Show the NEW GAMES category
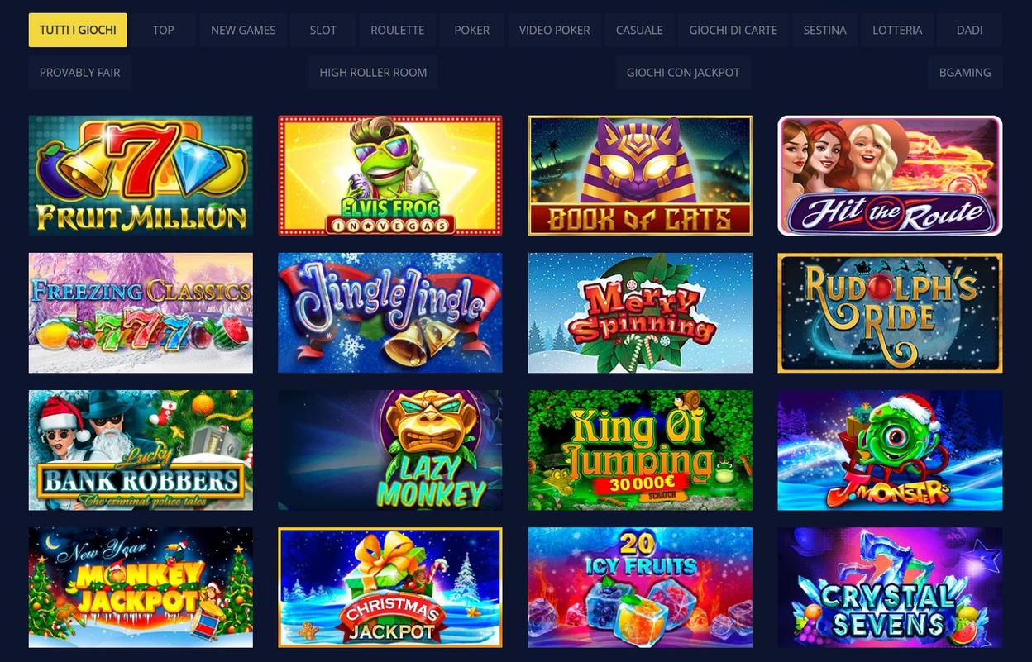 coord(243,30)
